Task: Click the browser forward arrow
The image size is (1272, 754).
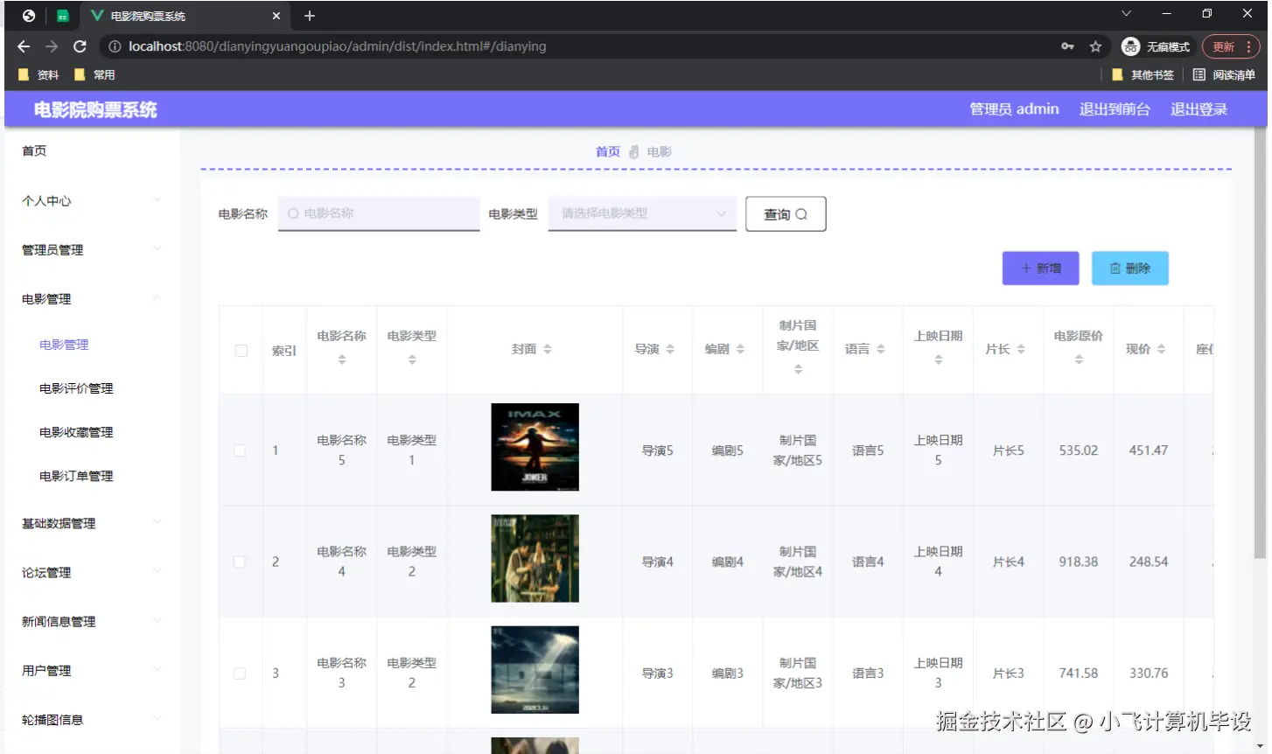Action: coord(52,46)
